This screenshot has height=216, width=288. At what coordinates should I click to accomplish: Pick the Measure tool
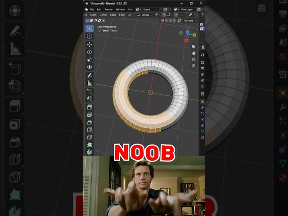coord(90,83)
